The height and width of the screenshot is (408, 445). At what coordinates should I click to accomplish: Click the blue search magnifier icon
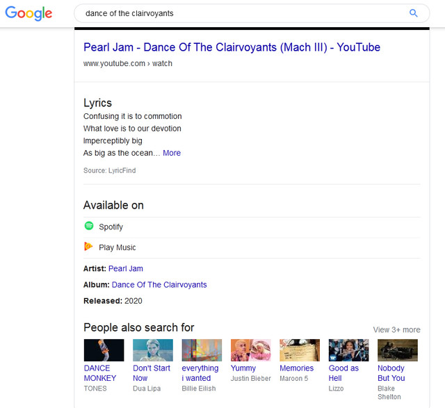[x=414, y=13]
